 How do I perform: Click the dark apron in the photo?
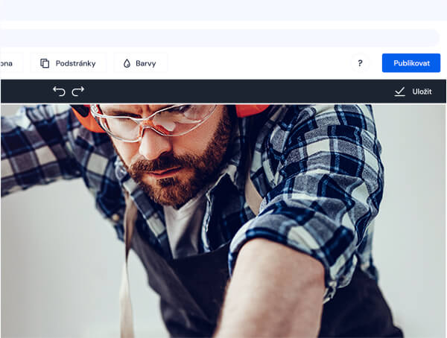point(179,283)
